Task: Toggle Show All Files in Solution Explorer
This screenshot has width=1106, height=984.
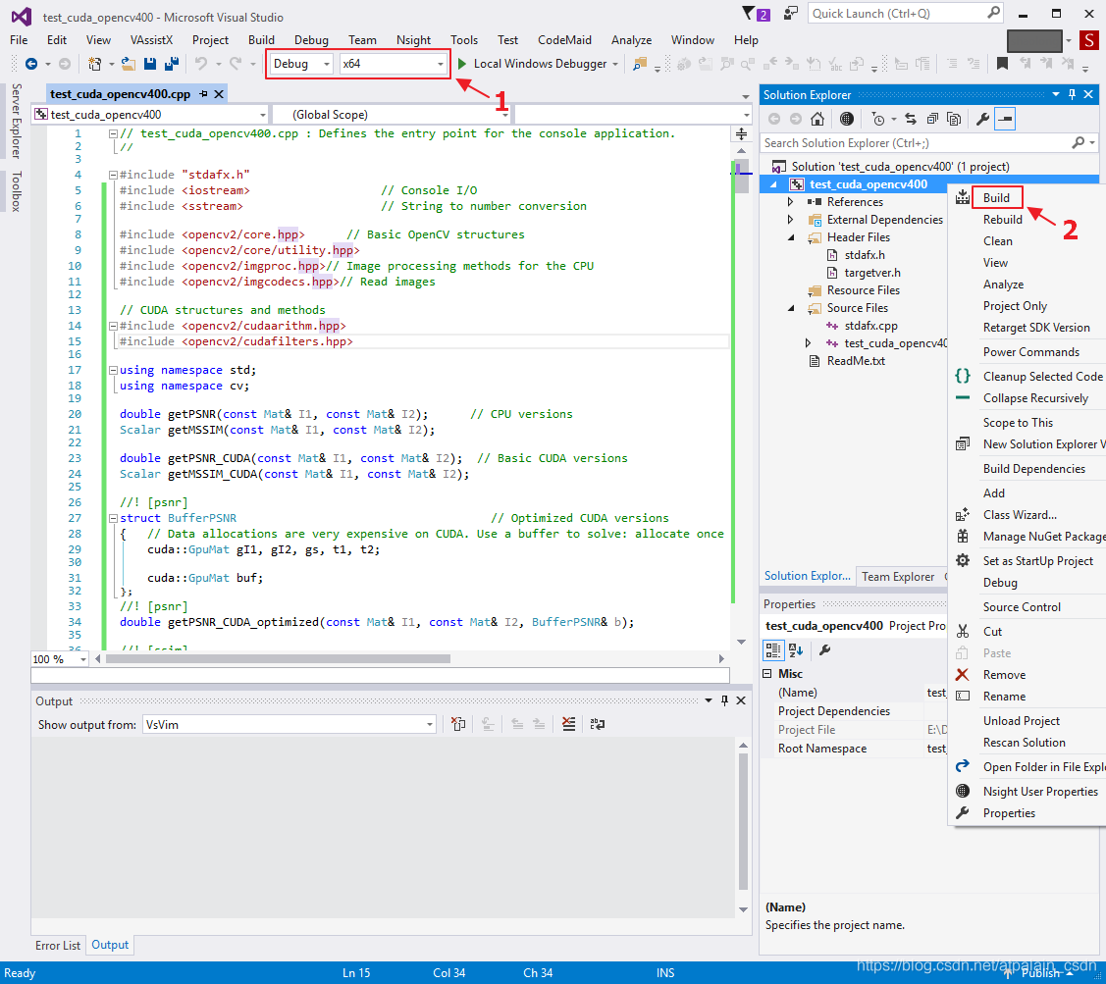Action: (954, 120)
